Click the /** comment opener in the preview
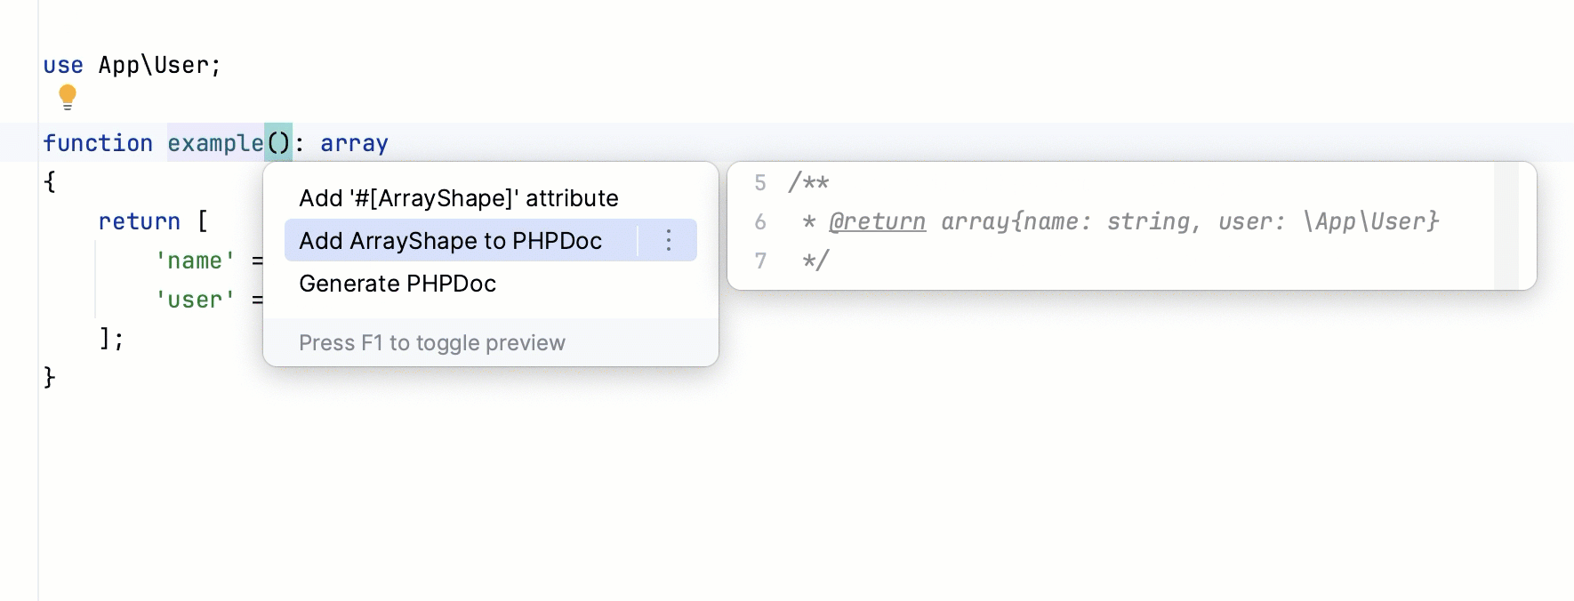Viewport: 1574px width, 601px height. tap(810, 182)
